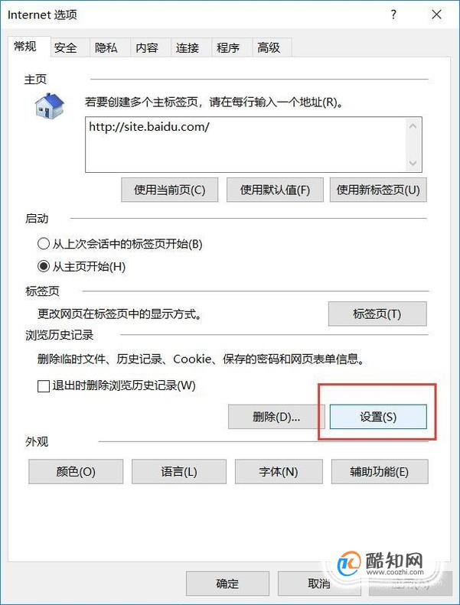460x605 pixels.
Task: Click the question mark help icon
Action: (x=393, y=15)
